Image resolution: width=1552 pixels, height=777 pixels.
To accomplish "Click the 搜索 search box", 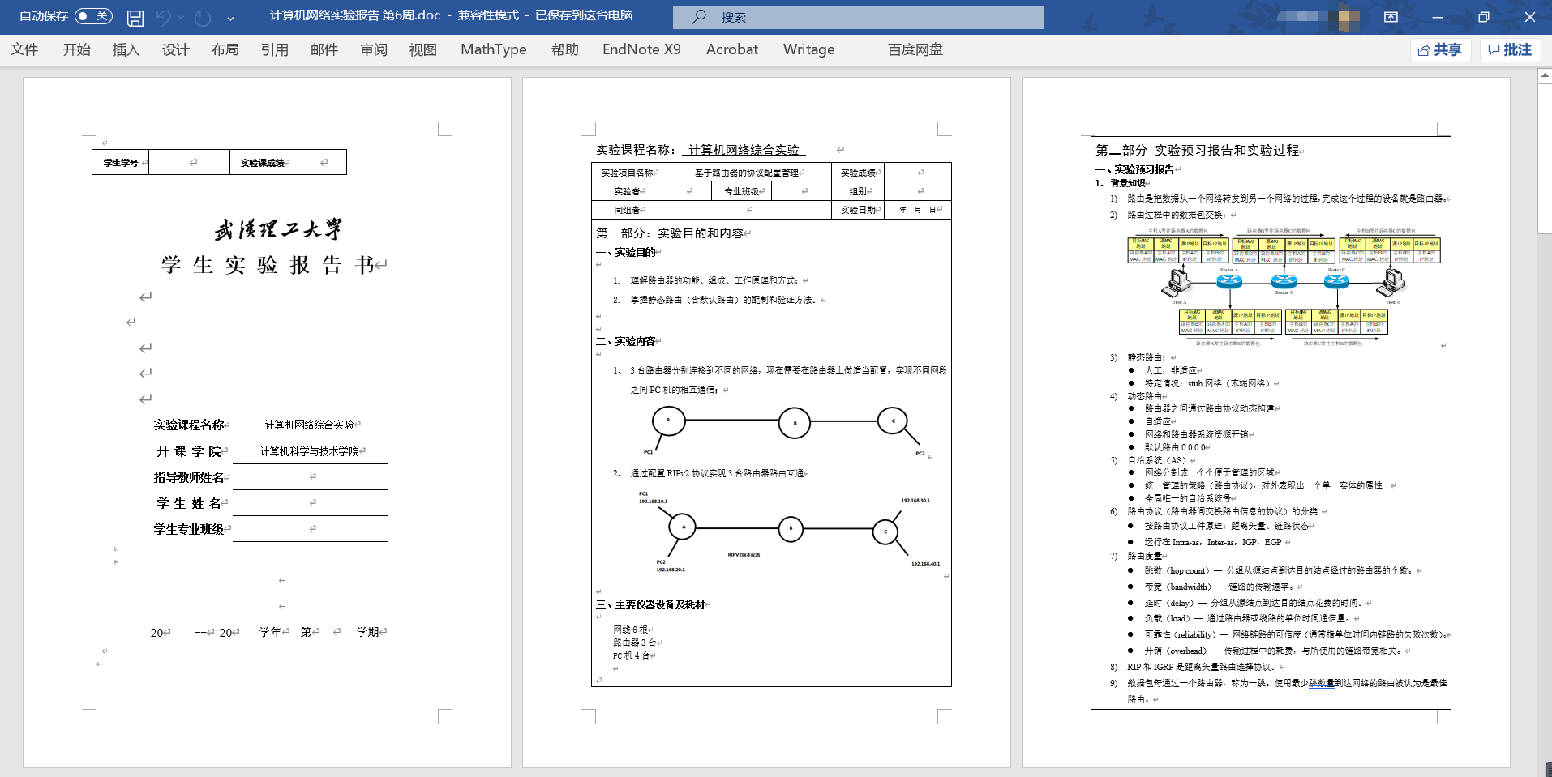I will tap(858, 17).
